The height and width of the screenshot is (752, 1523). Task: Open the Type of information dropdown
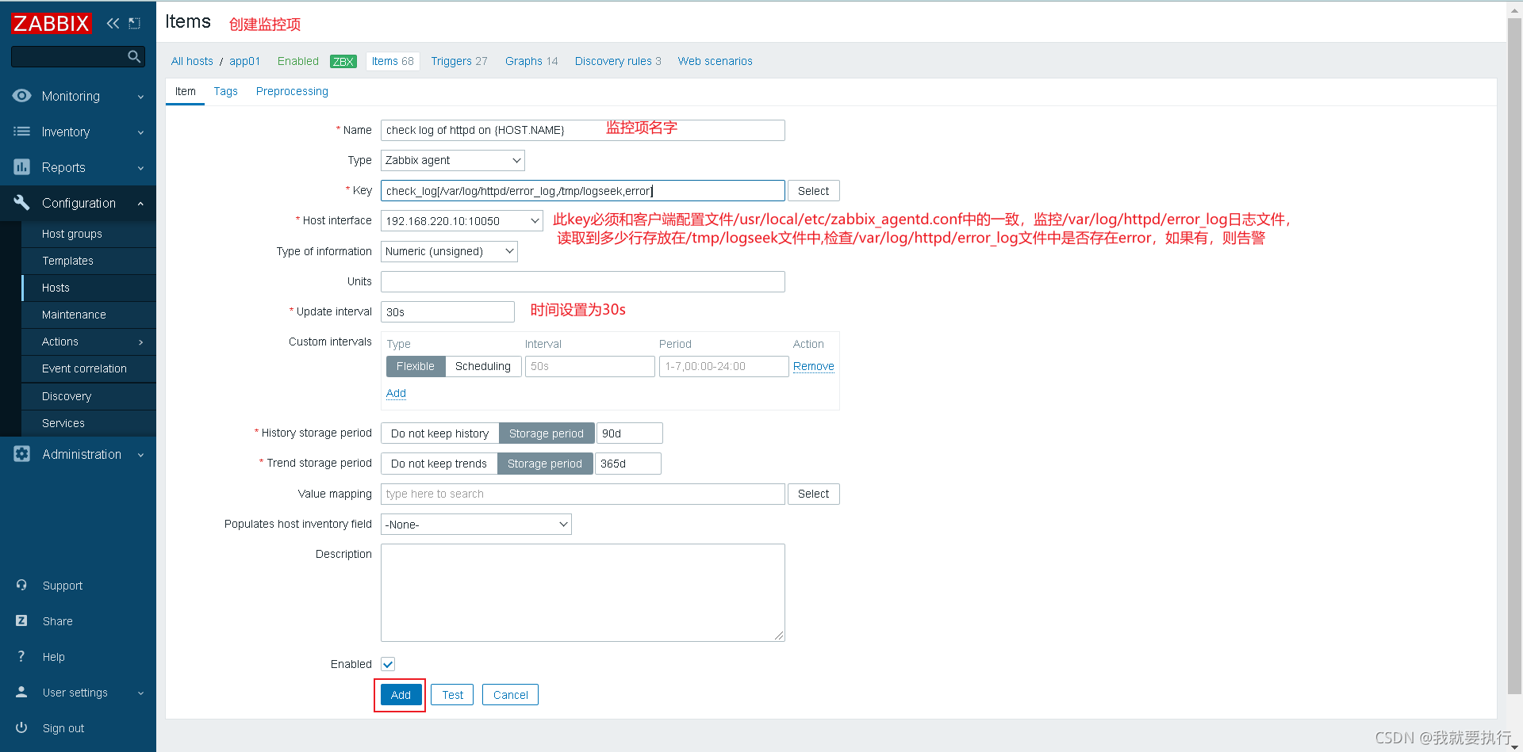[x=449, y=251]
